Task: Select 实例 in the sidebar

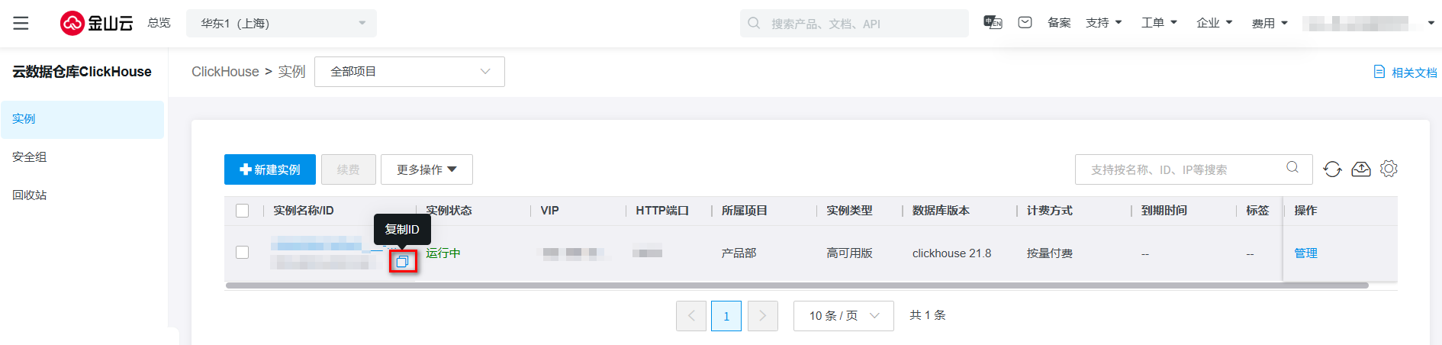Action: tap(82, 119)
